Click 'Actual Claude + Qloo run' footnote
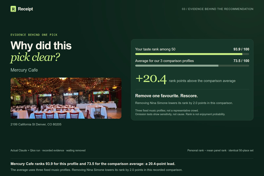Viewport: 264px width, 176px height. point(48,150)
